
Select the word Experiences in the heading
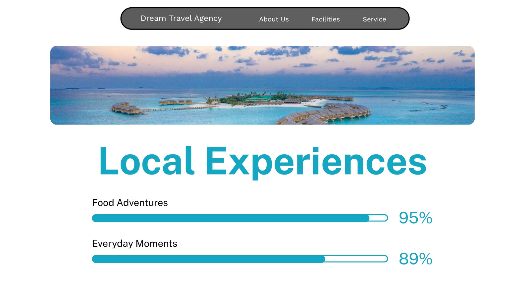tap(316, 162)
